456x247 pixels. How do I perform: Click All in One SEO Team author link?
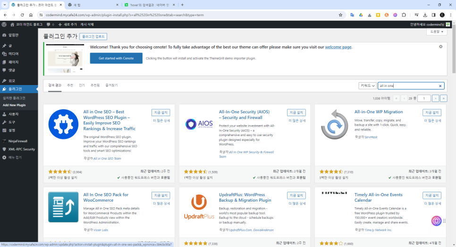[107, 159]
